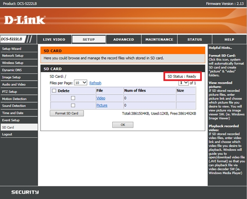247x199 pixels.
Task: Open the Status tab
Action: coord(194,40)
